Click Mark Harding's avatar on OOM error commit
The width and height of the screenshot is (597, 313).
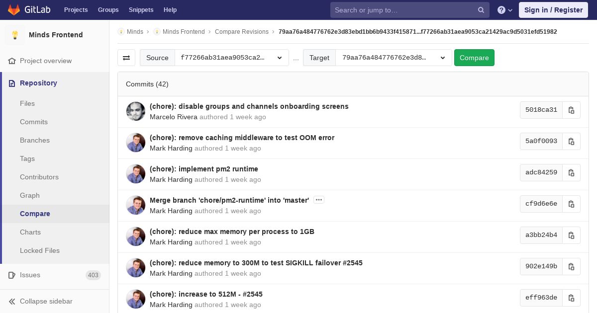point(136,143)
